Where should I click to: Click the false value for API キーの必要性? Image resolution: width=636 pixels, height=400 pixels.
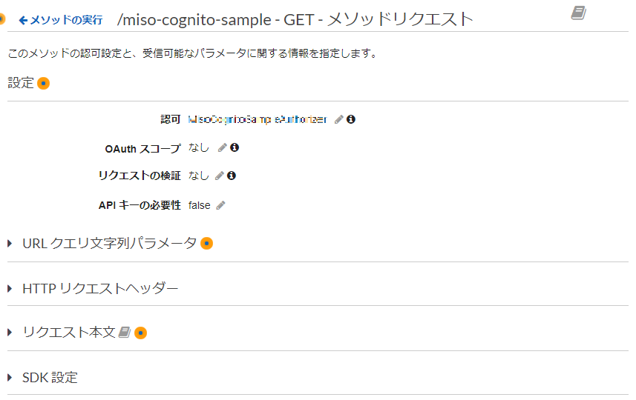[200, 205]
